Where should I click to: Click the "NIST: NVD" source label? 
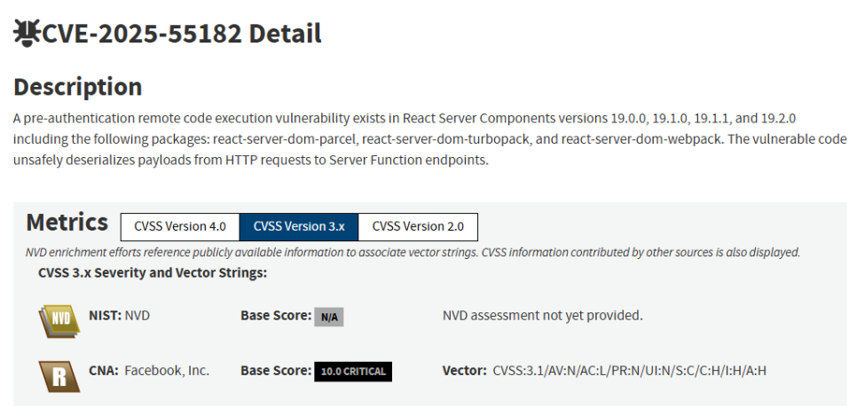(x=120, y=315)
